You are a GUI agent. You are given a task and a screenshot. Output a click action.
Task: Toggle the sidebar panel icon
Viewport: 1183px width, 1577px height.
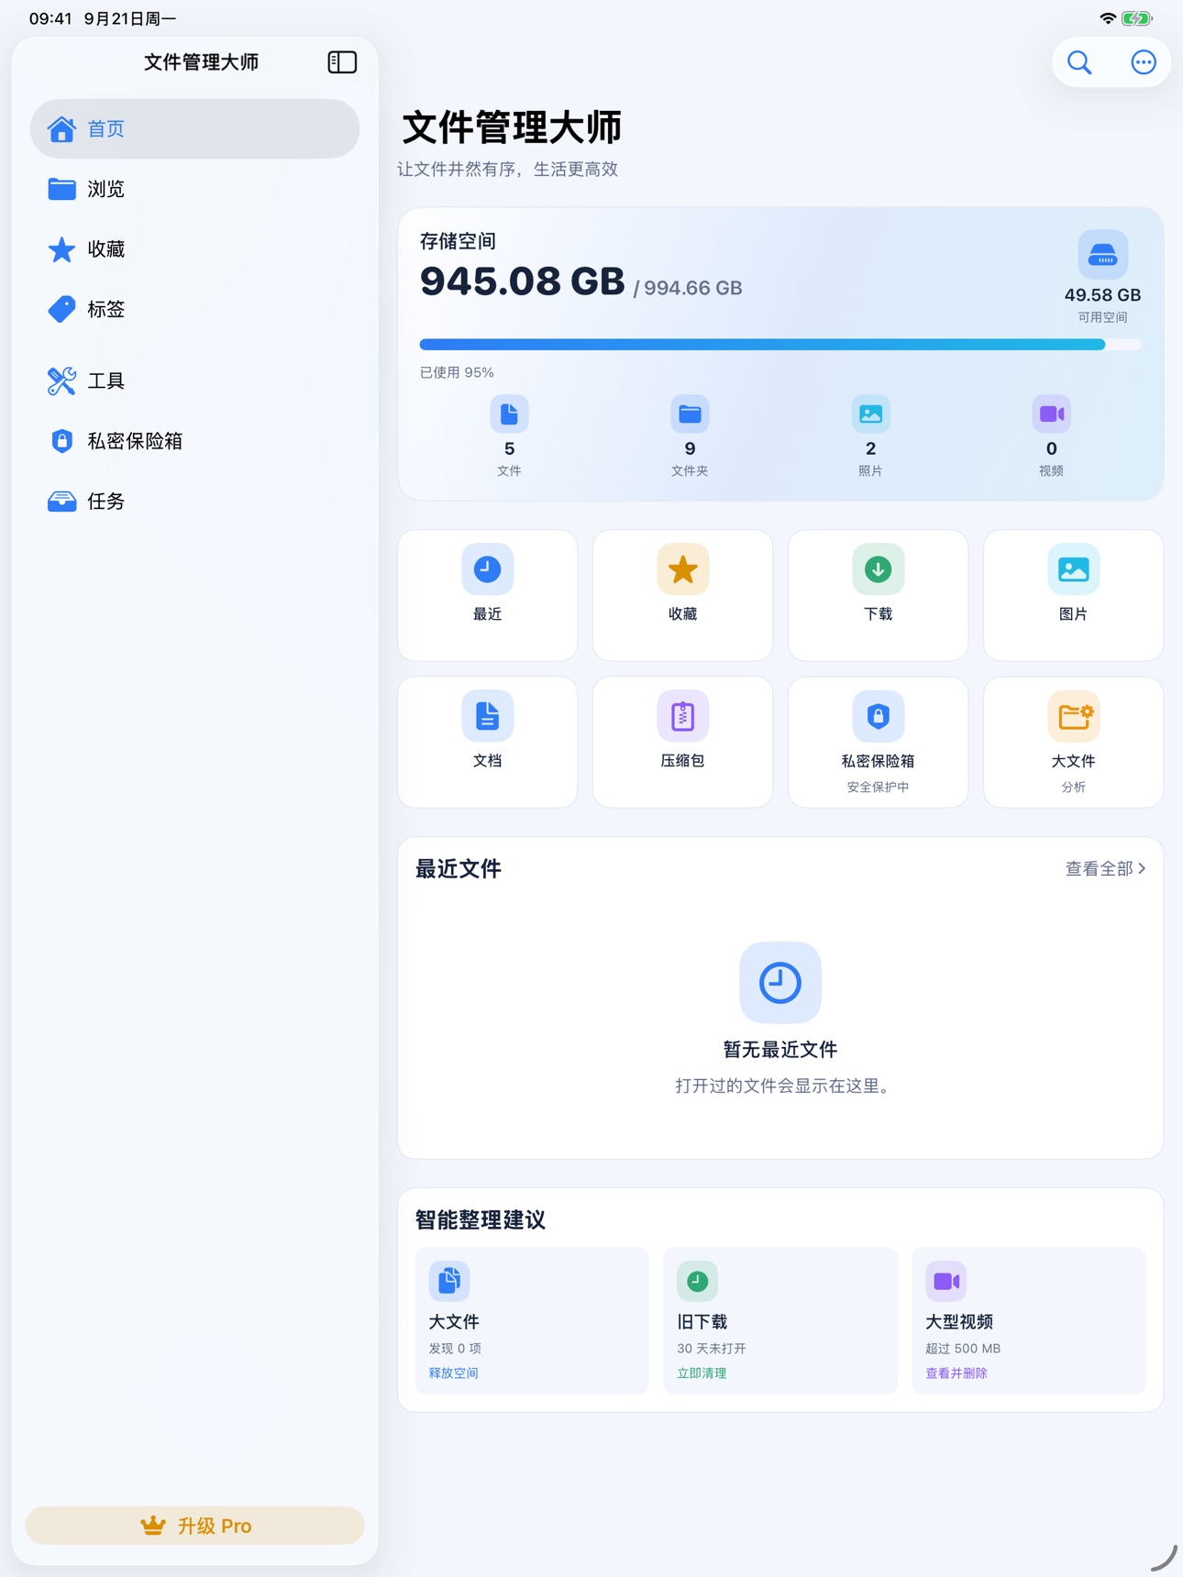[342, 62]
